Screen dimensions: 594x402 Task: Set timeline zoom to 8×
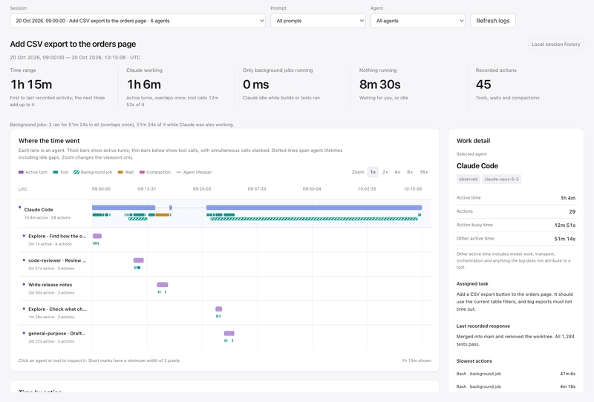point(410,172)
